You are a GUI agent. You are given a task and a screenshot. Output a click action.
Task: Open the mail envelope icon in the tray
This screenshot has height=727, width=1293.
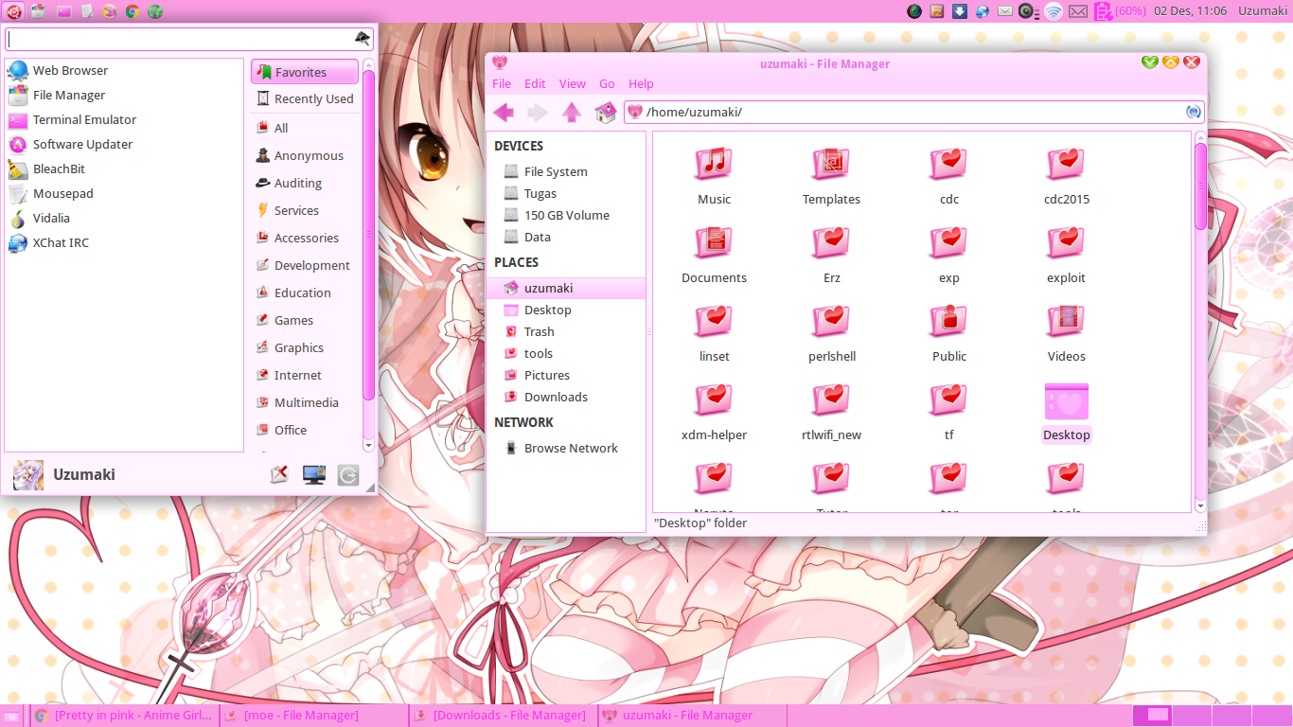point(1079,11)
